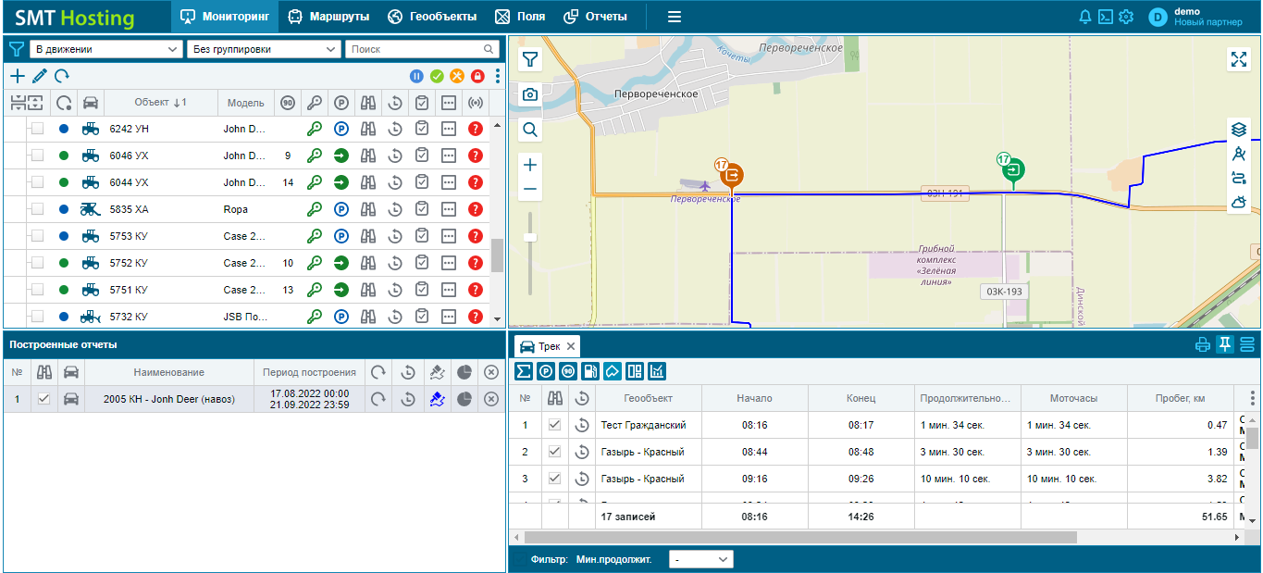Open the Мин.продолжит. filter dropdown
Screen dimensions: 1263x573
click(700, 559)
